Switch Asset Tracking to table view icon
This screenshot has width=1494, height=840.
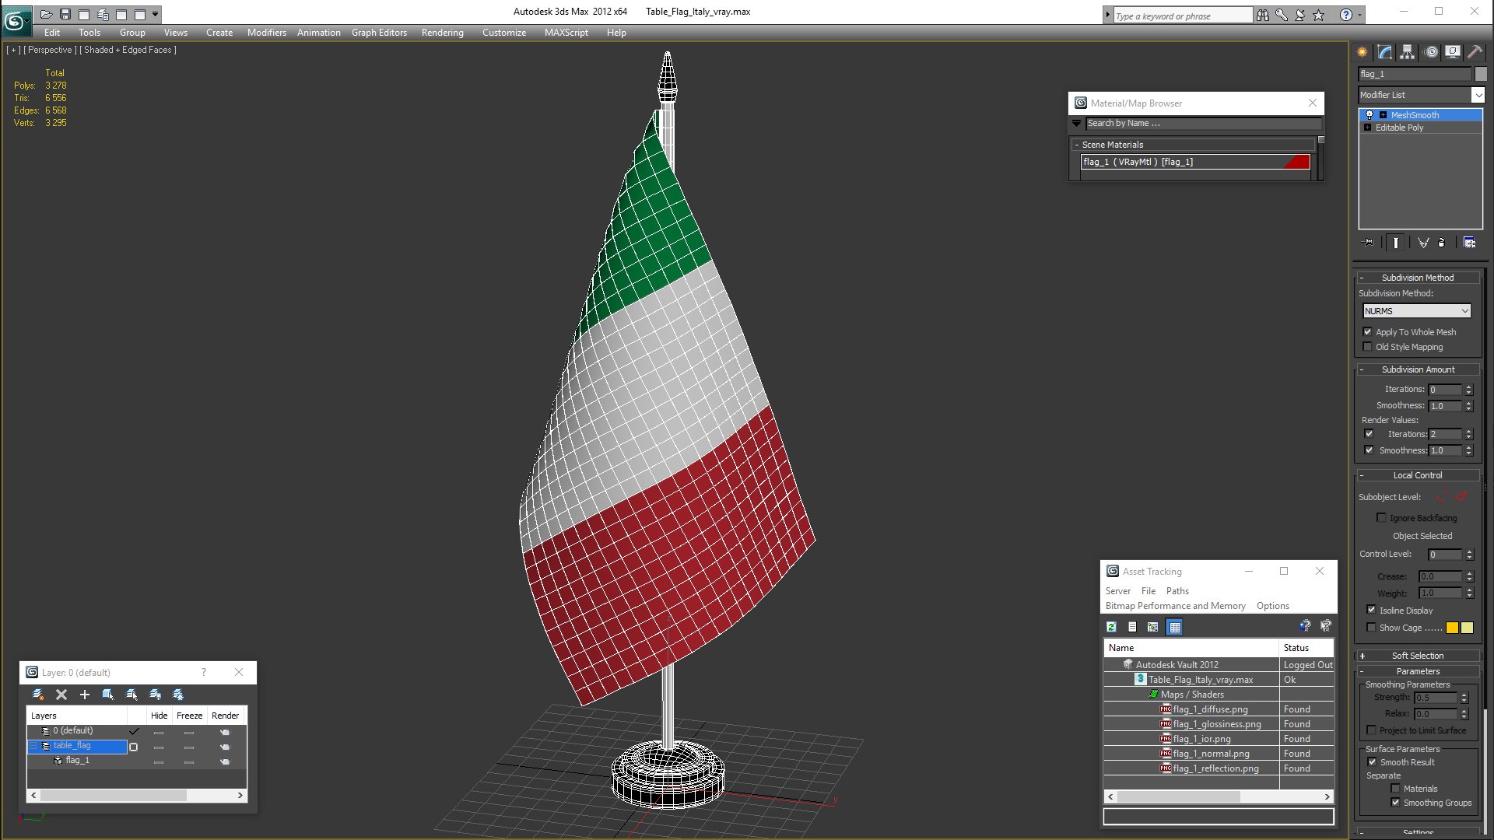(x=1175, y=627)
